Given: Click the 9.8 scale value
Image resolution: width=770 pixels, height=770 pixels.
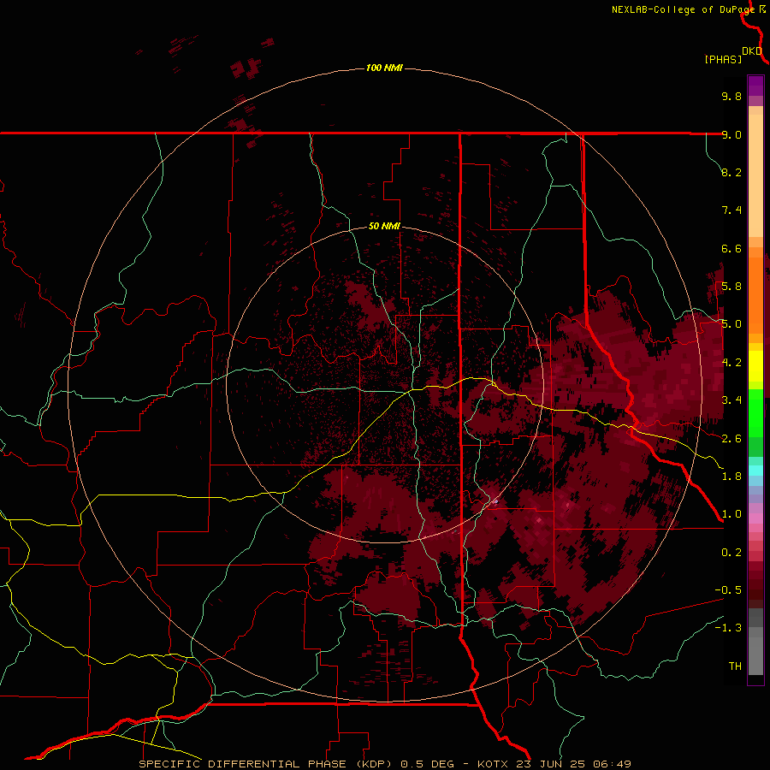Looking at the screenshot, I should [731, 96].
